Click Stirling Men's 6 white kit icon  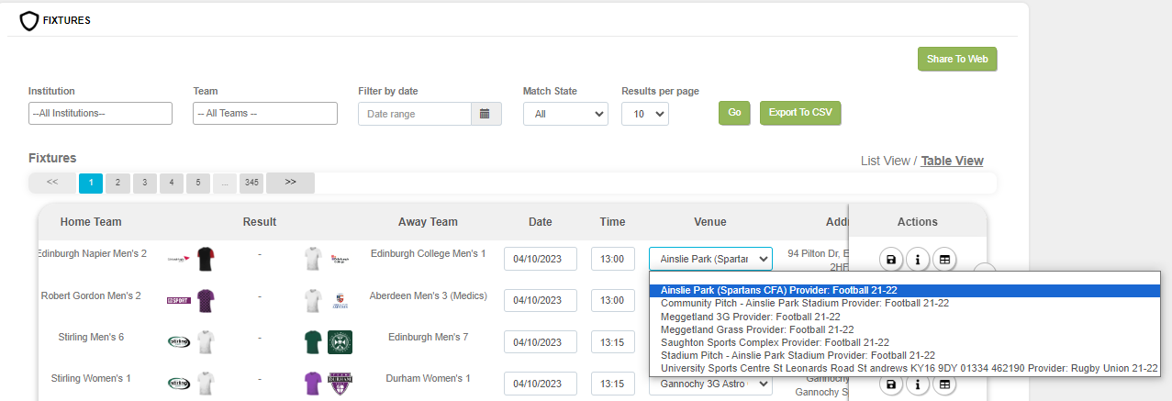coord(206,342)
